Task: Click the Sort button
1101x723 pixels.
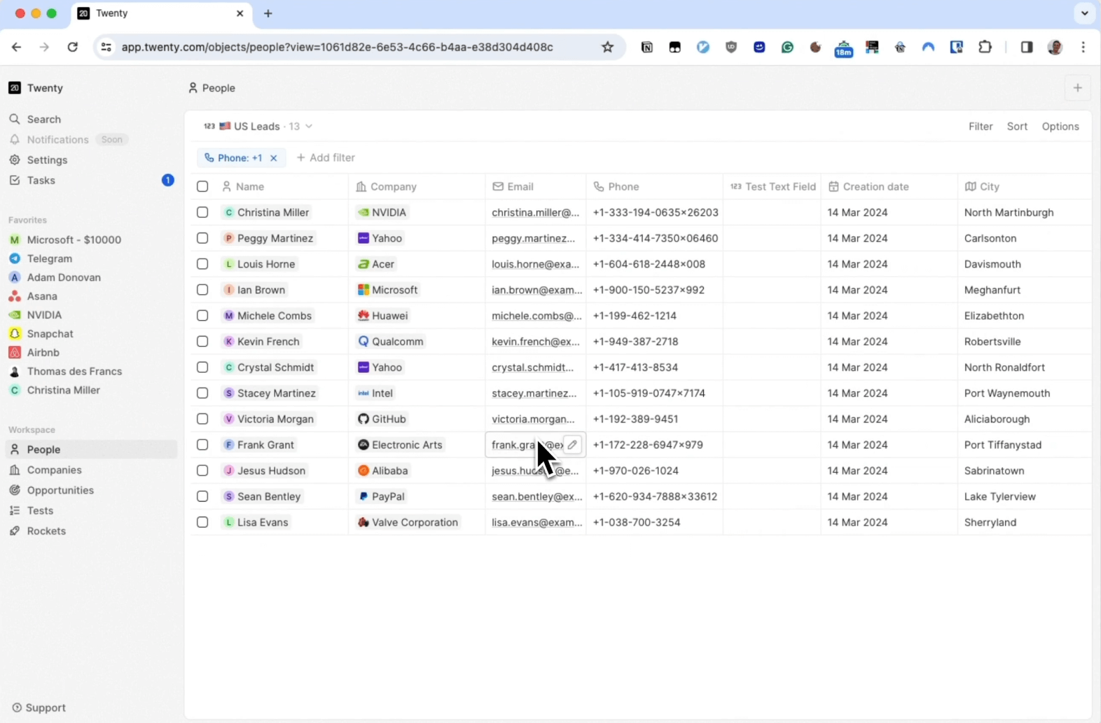Action: click(x=1017, y=126)
